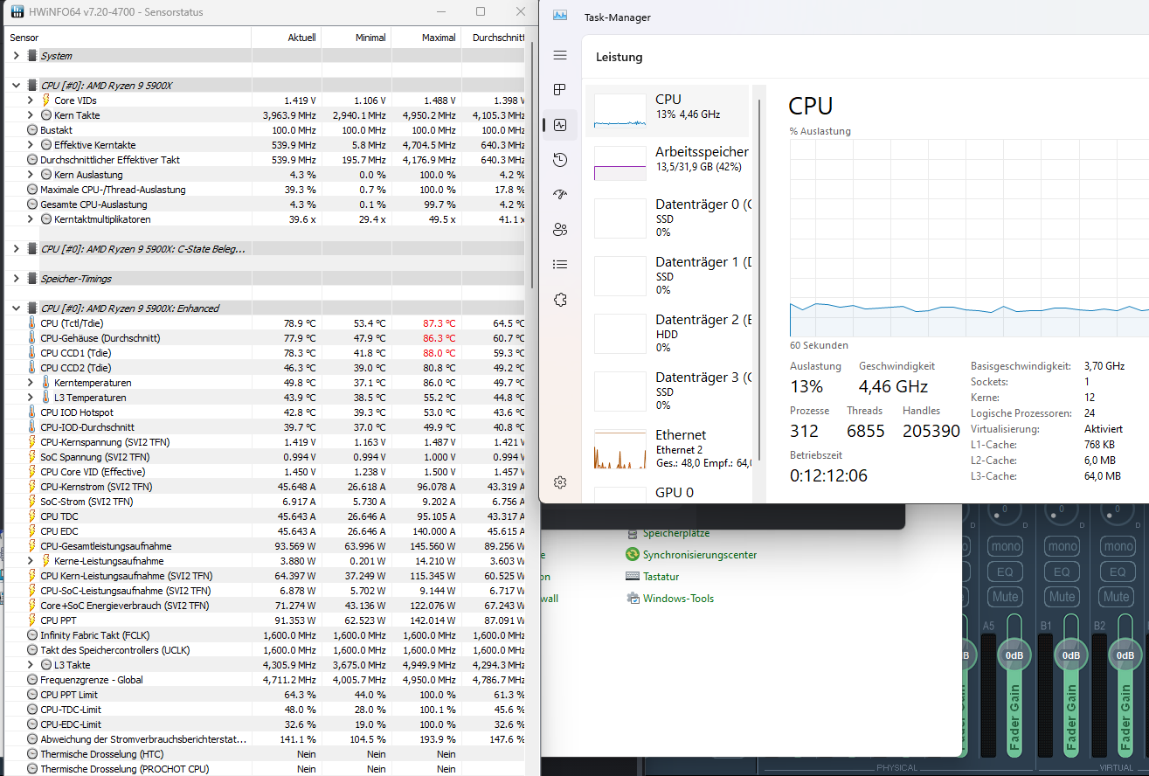
Task: Click lightning icon of CPU PPT row
Action: click(x=32, y=620)
